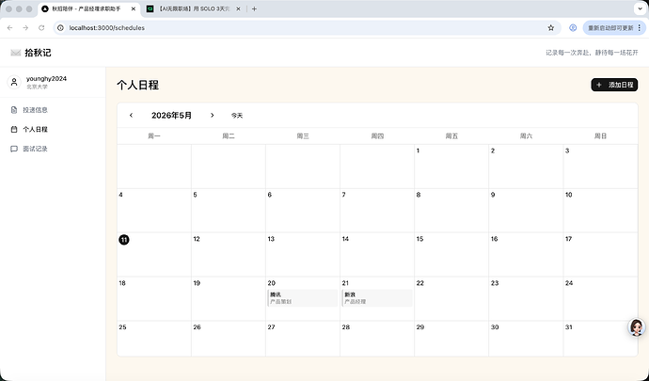Select day 1 in the calendar

tap(418, 151)
